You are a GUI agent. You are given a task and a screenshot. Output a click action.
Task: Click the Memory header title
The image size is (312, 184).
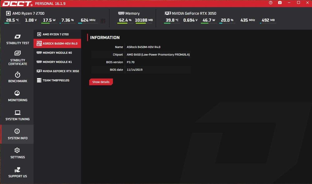point(133,13)
